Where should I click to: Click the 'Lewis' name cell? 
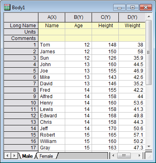coord(52,109)
